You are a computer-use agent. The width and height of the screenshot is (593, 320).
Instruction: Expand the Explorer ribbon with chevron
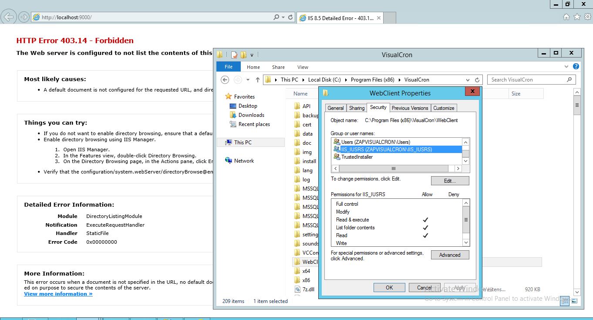coord(566,67)
